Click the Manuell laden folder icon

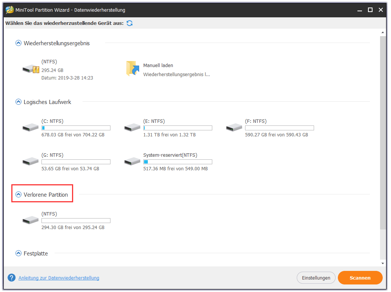pos(132,69)
